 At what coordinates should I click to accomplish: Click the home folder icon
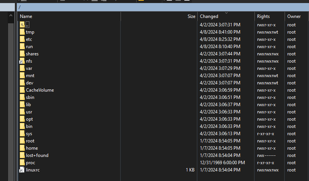pyautogui.click(x=22, y=148)
